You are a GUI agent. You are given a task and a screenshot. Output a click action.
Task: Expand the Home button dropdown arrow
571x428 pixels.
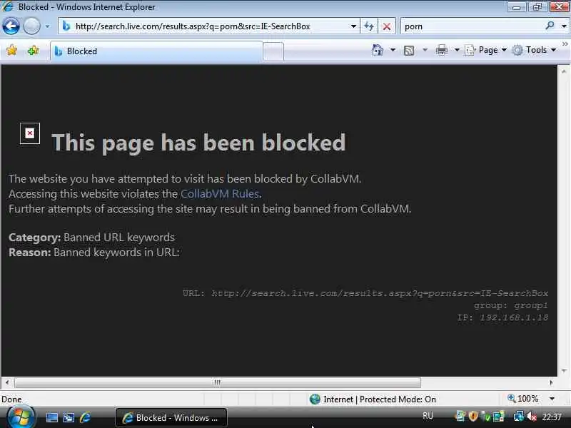point(393,50)
